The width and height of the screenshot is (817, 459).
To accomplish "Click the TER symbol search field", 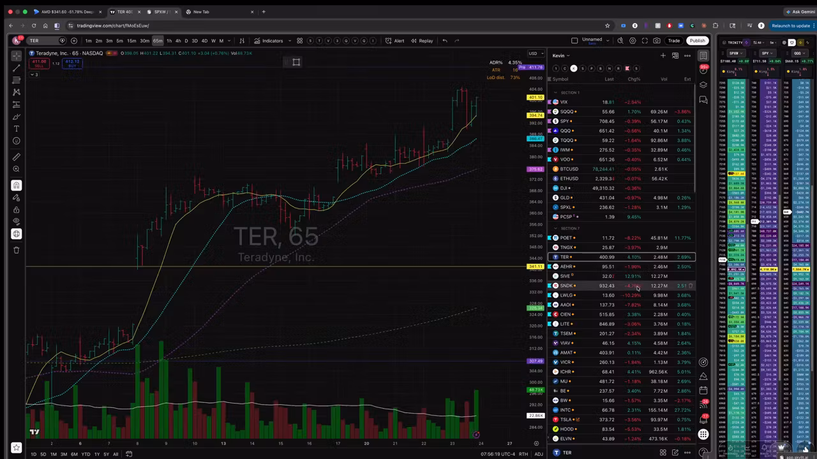I will tap(47, 41).
